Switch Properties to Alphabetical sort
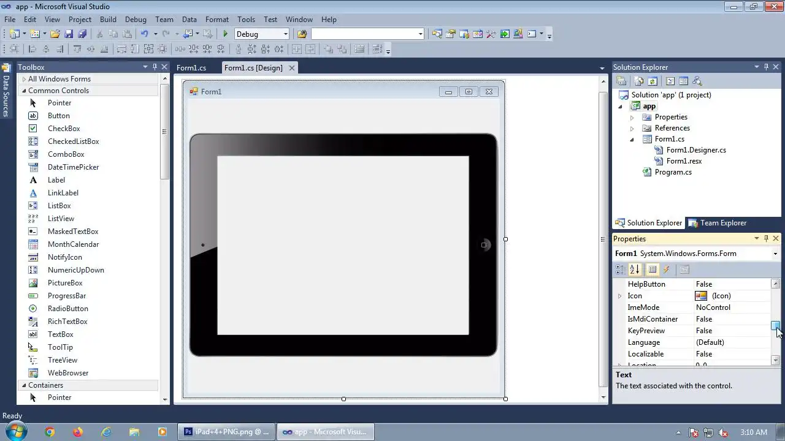Screen dimensions: 785x441 tap(635, 269)
